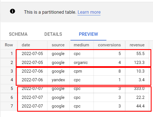Switch to the DETAILS tab
The height and width of the screenshot is (117, 153).
click(53, 34)
